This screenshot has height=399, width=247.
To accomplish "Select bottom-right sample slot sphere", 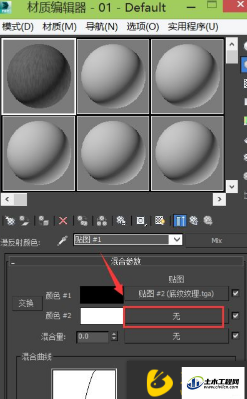I will [x=187, y=153].
